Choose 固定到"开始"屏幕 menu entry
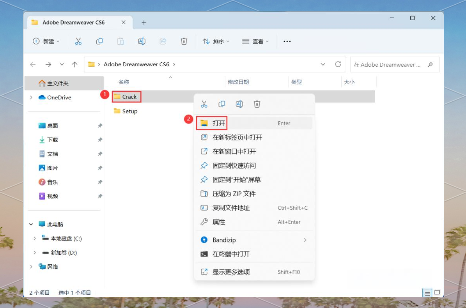 (254, 180)
